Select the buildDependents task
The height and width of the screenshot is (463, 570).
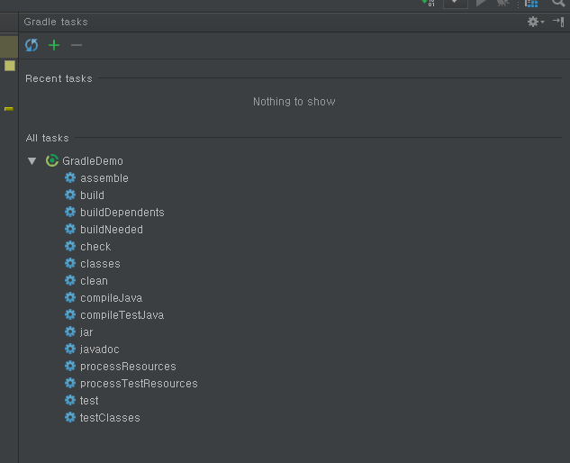tap(122, 212)
